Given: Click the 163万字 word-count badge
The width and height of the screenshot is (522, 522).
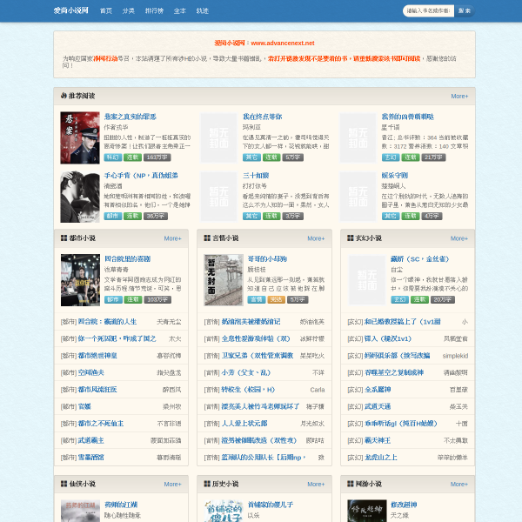Looking at the screenshot, I should [x=157, y=157].
